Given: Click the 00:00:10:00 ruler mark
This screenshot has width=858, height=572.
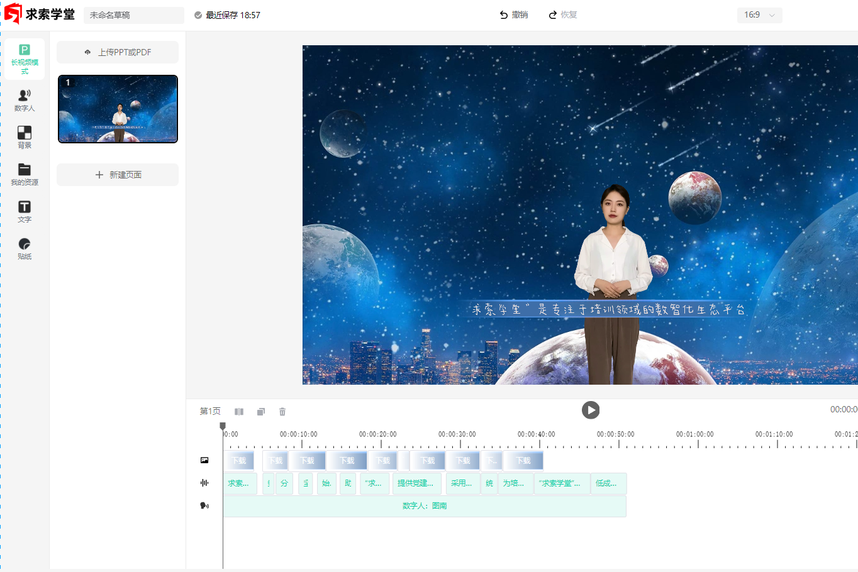Looking at the screenshot, I should coord(299,434).
